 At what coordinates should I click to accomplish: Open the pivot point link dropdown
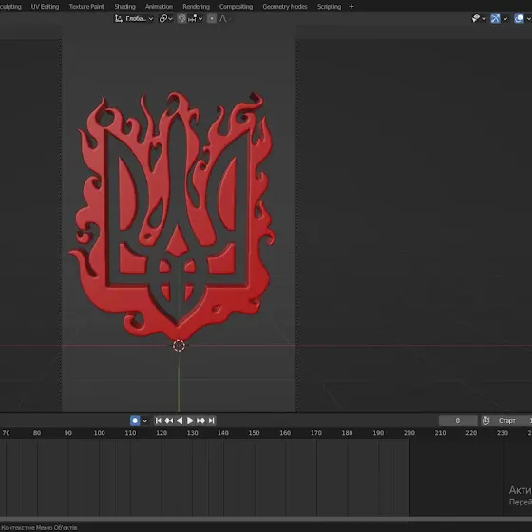166,19
